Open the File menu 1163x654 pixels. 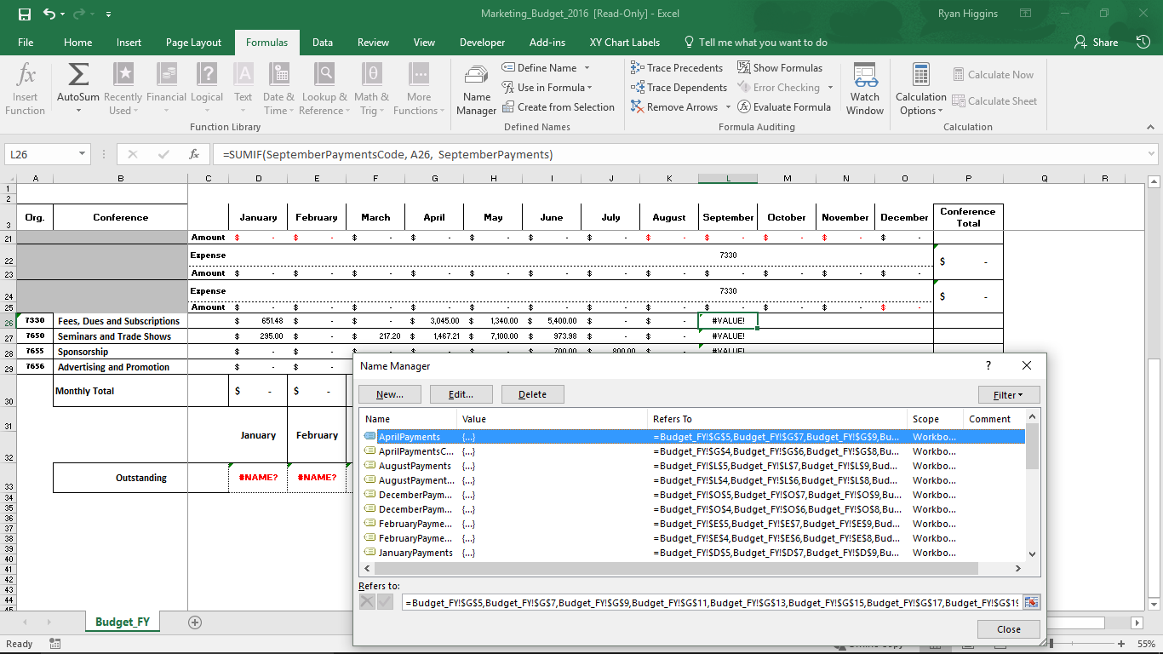tap(26, 43)
